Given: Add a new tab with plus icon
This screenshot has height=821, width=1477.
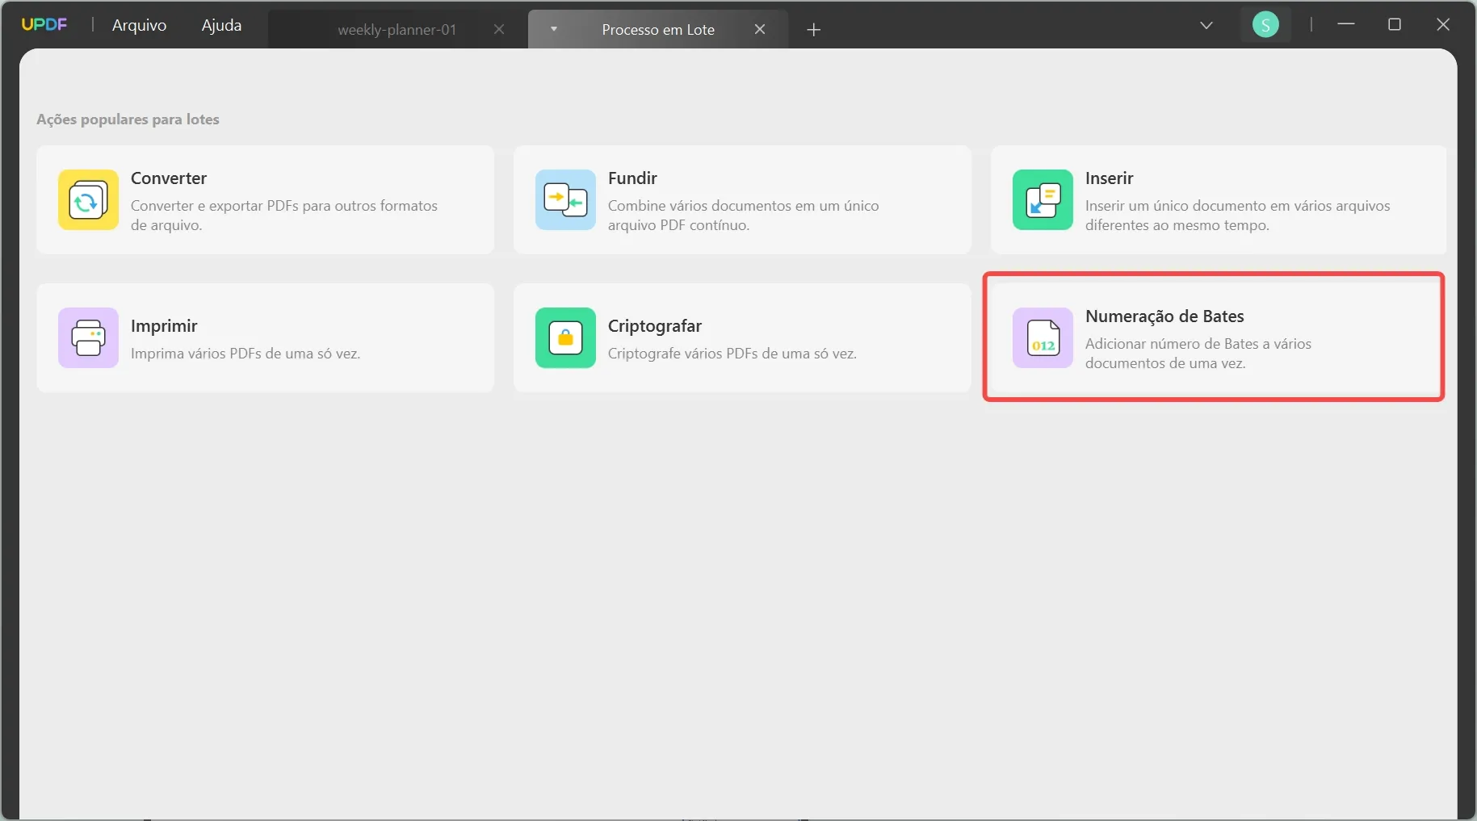Looking at the screenshot, I should point(814,30).
